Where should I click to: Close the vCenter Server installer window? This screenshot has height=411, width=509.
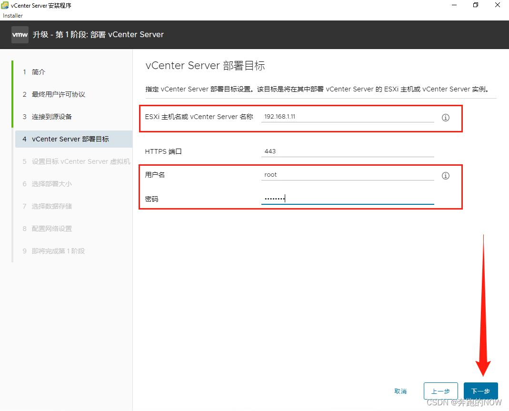click(497, 5)
